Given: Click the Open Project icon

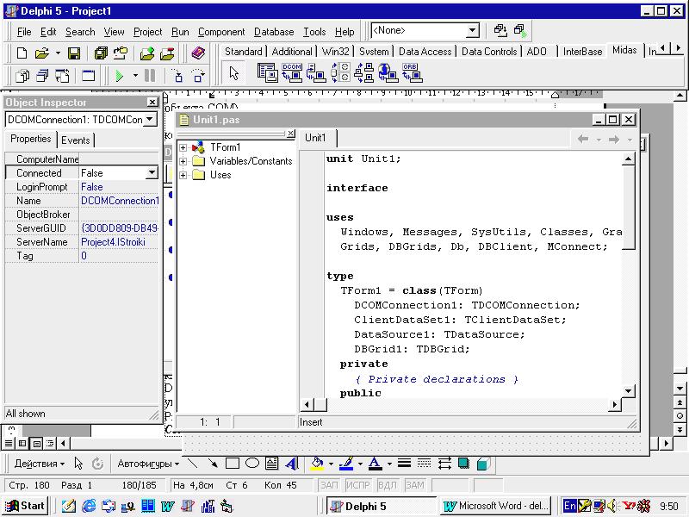Looking at the screenshot, I should [x=121, y=53].
